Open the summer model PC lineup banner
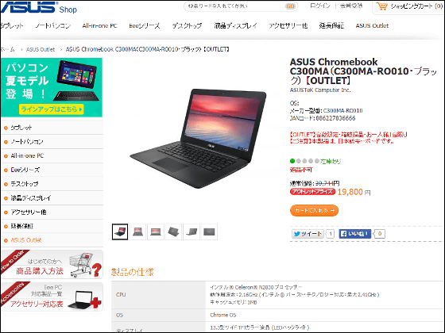This screenshot has height=333, width=445. click(52, 87)
